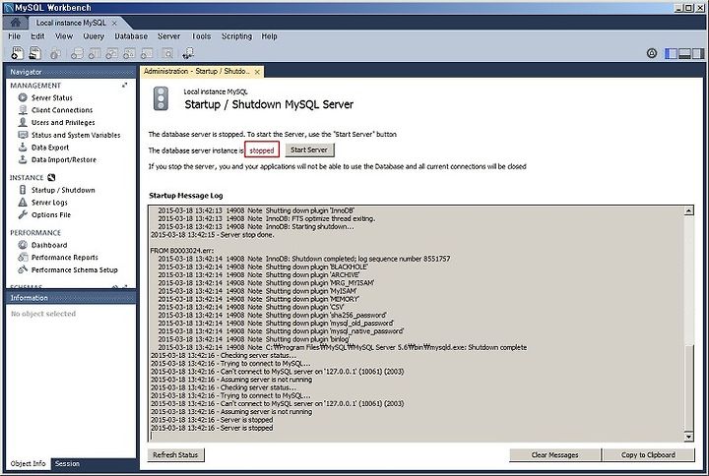Open the Server menu
The height and width of the screenshot is (476, 709).
[168, 36]
